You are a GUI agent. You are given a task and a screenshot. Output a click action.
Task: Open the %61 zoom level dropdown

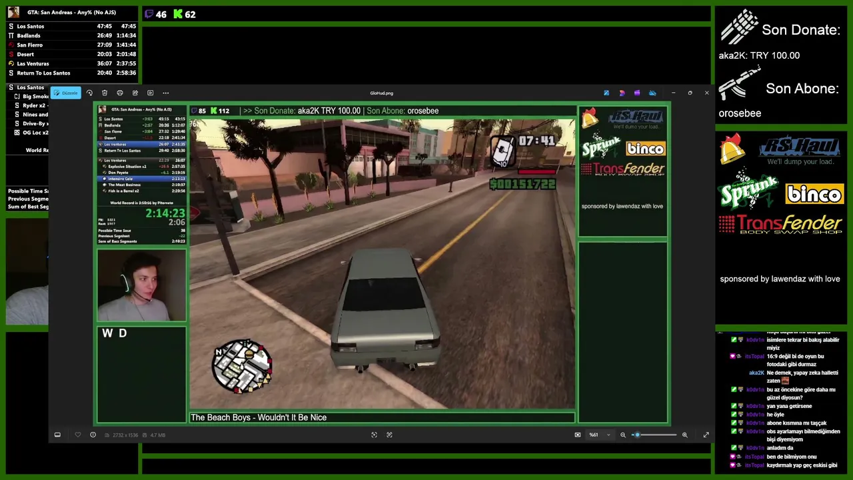[x=598, y=435]
